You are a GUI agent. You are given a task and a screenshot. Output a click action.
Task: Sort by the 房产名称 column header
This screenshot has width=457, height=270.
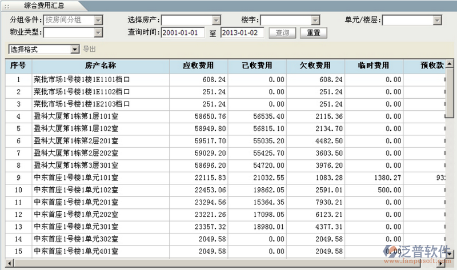(100, 66)
